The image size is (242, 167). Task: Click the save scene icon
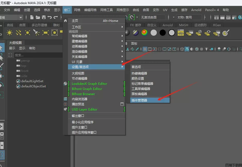pyautogui.click(x=44, y=17)
